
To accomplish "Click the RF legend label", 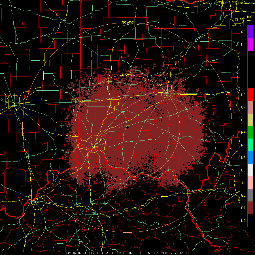I will tap(243, 32).
